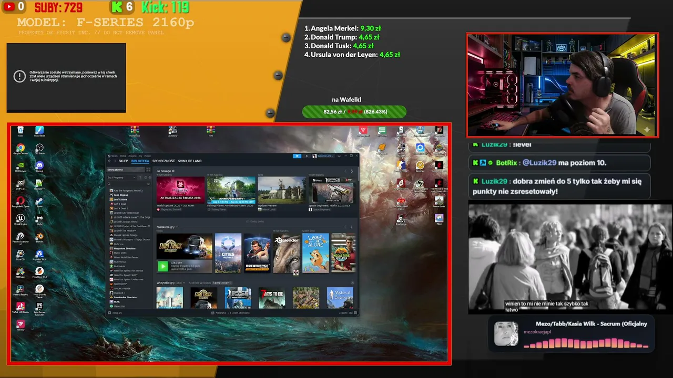Viewport: 673px width, 378px height.
Task: Select the Cities Skylines II recent game cover
Action: [x=228, y=253]
